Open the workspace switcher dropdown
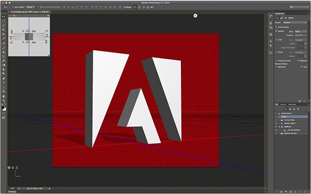The height and width of the screenshot is (194, 311). tap(299, 7)
